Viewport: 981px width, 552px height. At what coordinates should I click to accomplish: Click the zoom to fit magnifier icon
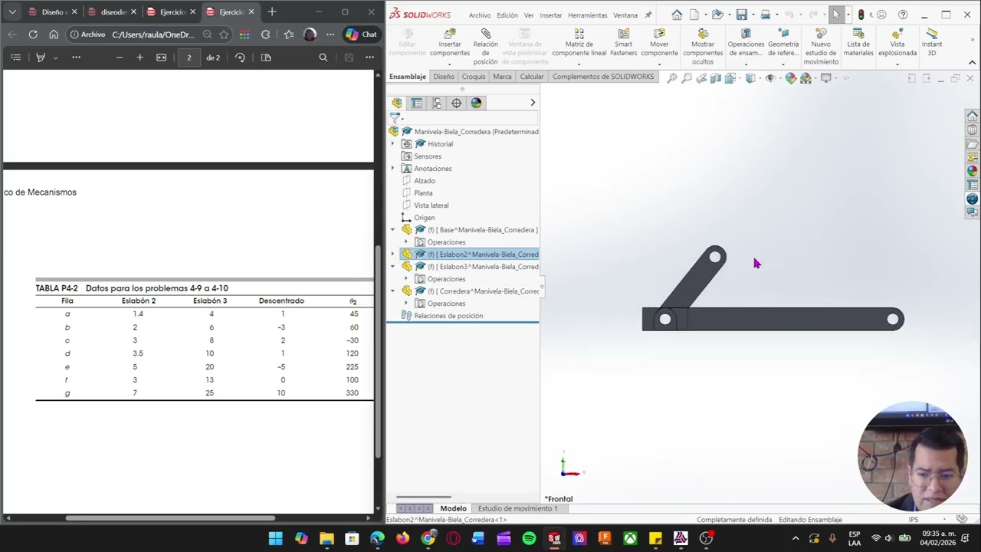click(x=672, y=77)
